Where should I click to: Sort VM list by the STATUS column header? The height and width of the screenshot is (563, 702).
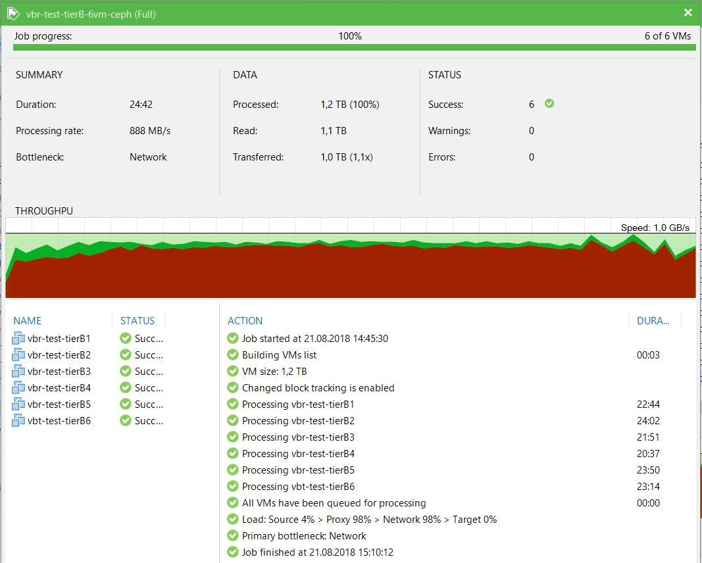[138, 321]
